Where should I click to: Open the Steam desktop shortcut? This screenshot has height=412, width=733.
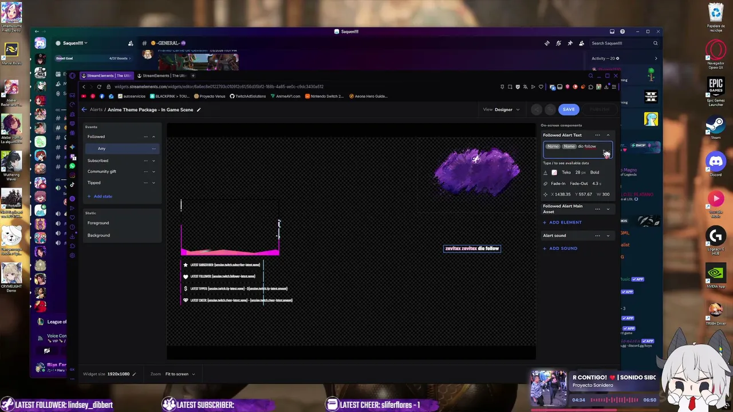pos(716,127)
